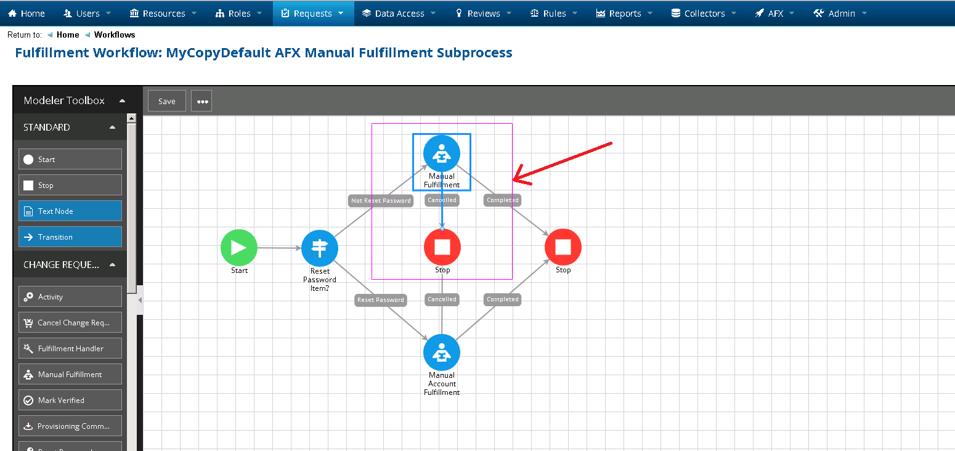Select the center red Stop node

(x=442, y=248)
